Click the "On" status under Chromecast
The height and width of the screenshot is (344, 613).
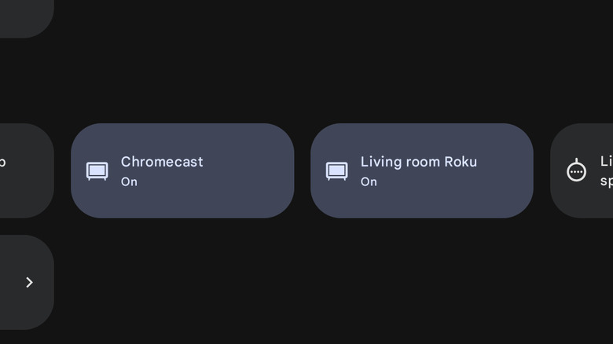(x=129, y=182)
